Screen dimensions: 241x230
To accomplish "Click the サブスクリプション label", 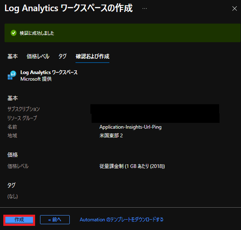I will point(24,109).
